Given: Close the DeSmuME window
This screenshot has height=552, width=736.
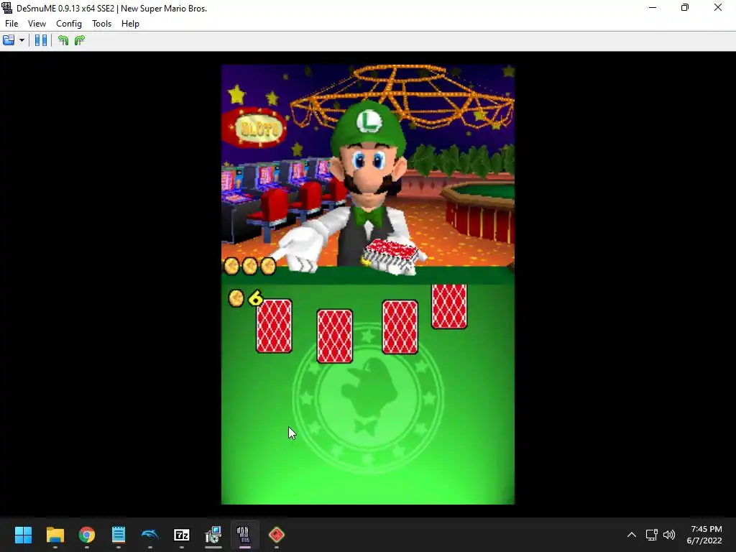Looking at the screenshot, I should [718, 8].
